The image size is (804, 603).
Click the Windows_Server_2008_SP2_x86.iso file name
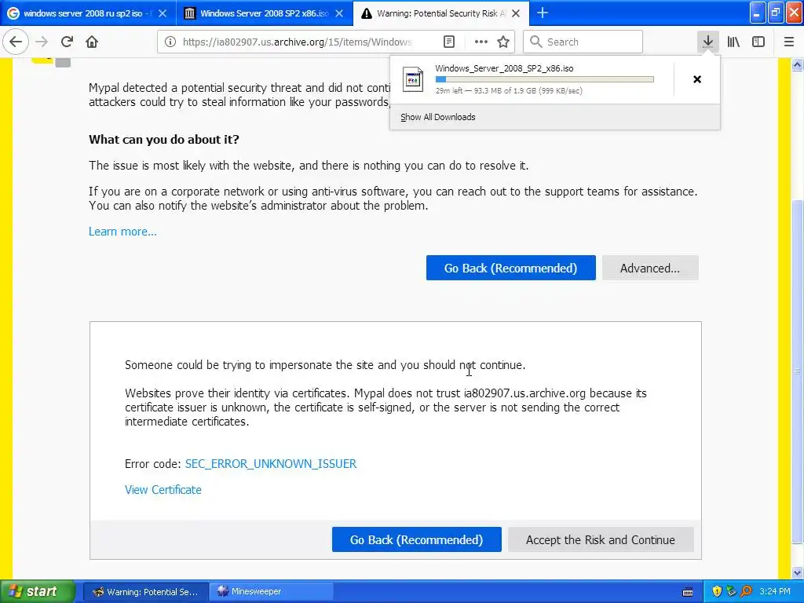click(504, 68)
